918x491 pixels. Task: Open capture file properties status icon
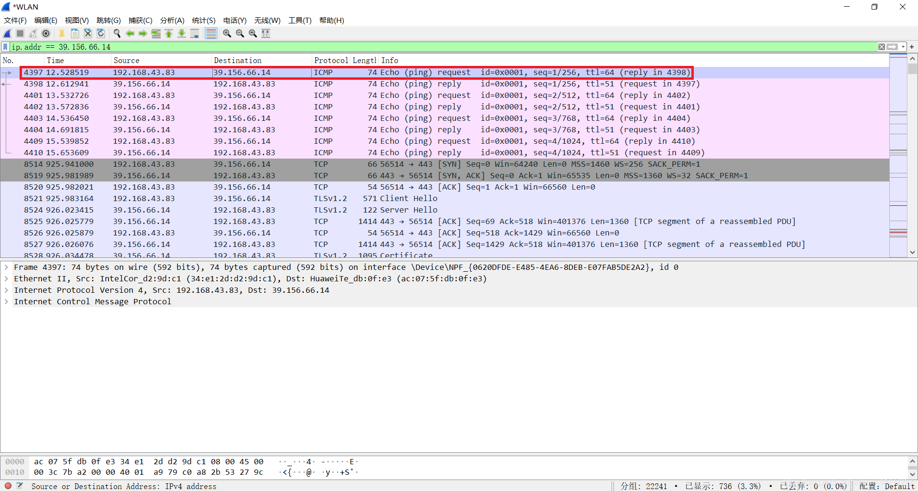click(x=20, y=486)
